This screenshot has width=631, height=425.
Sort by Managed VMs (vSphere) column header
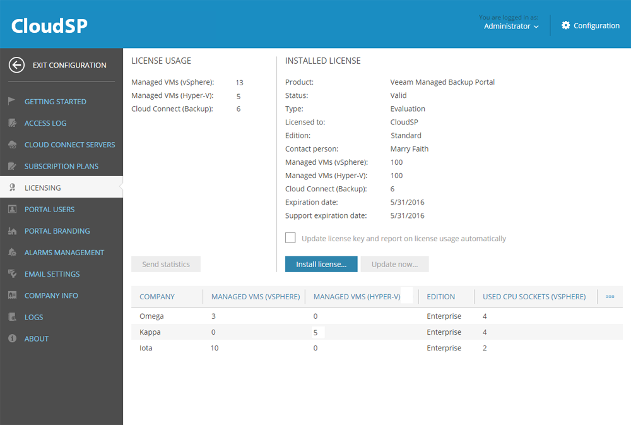tap(256, 297)
